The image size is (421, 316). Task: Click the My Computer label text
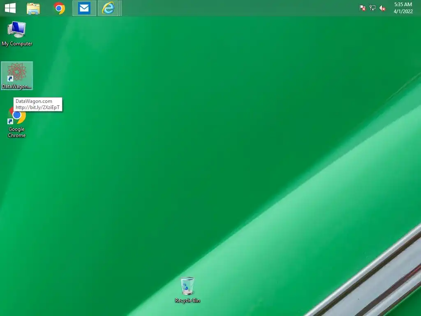point(17,44)
